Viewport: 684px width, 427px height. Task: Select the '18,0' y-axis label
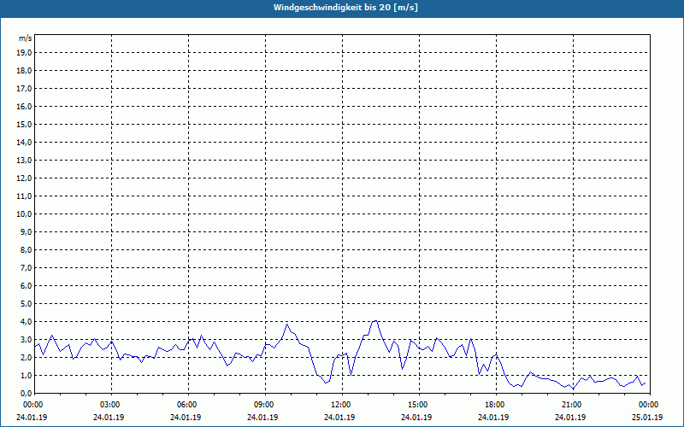pyautogui.click(x=24, y=71)
